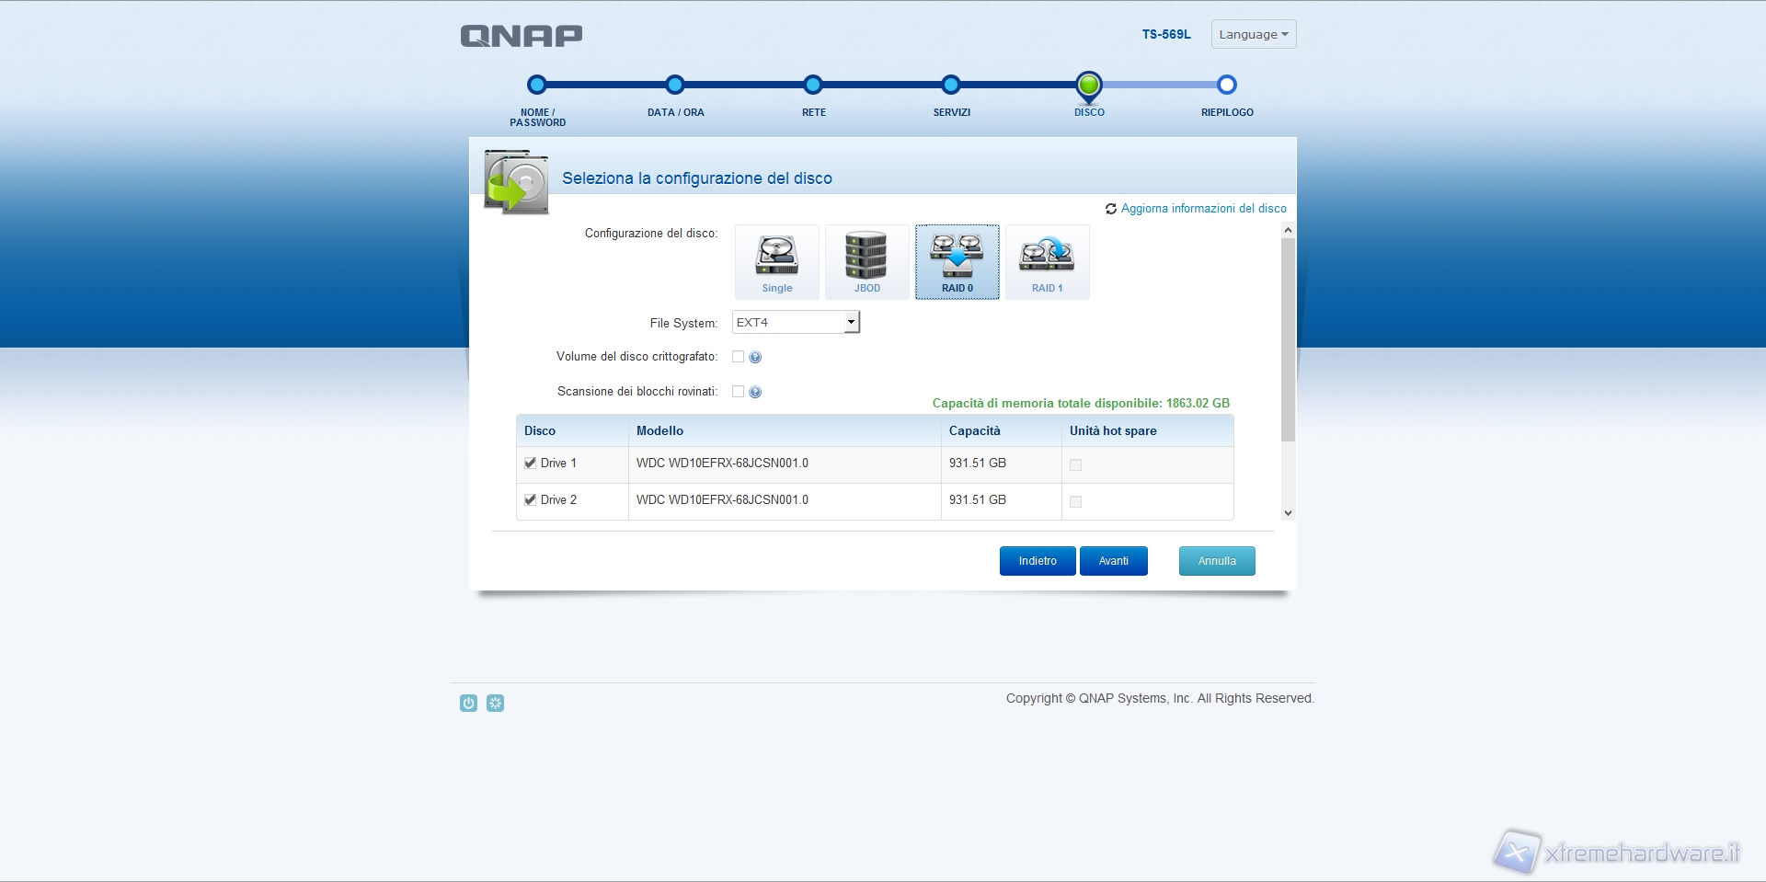This screenshot has height=882, width=1766.
Task: Select the Single disk configuration icon
Action: pos(776,261)
